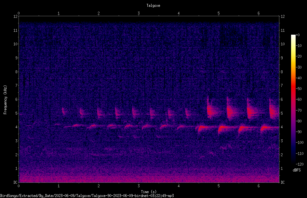This screenshot has height=198, width=307.
Task: Click the DC label on the left frequency axis
Action: (16, 182)
